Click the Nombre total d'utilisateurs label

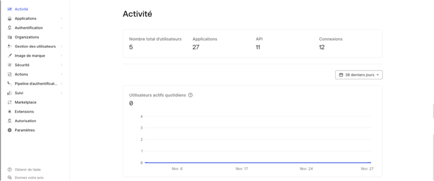coord(155,39)
